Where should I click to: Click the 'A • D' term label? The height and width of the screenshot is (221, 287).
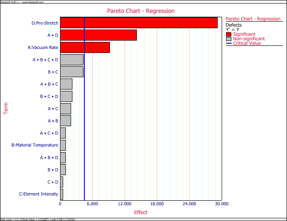53,35
